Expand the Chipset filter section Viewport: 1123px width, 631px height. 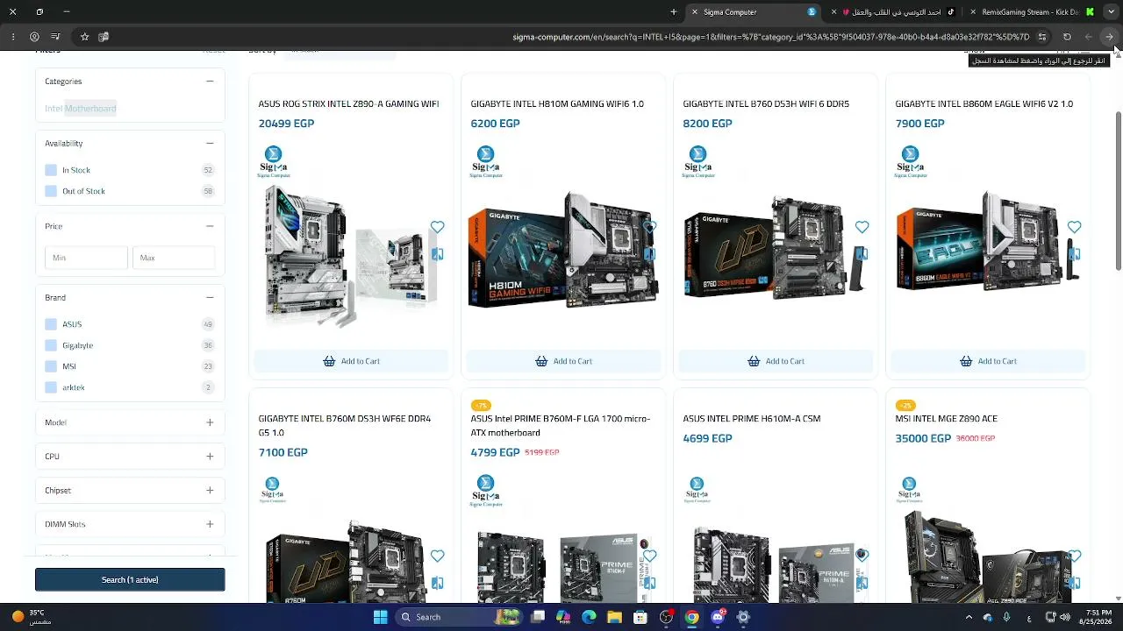coord(210,491)
